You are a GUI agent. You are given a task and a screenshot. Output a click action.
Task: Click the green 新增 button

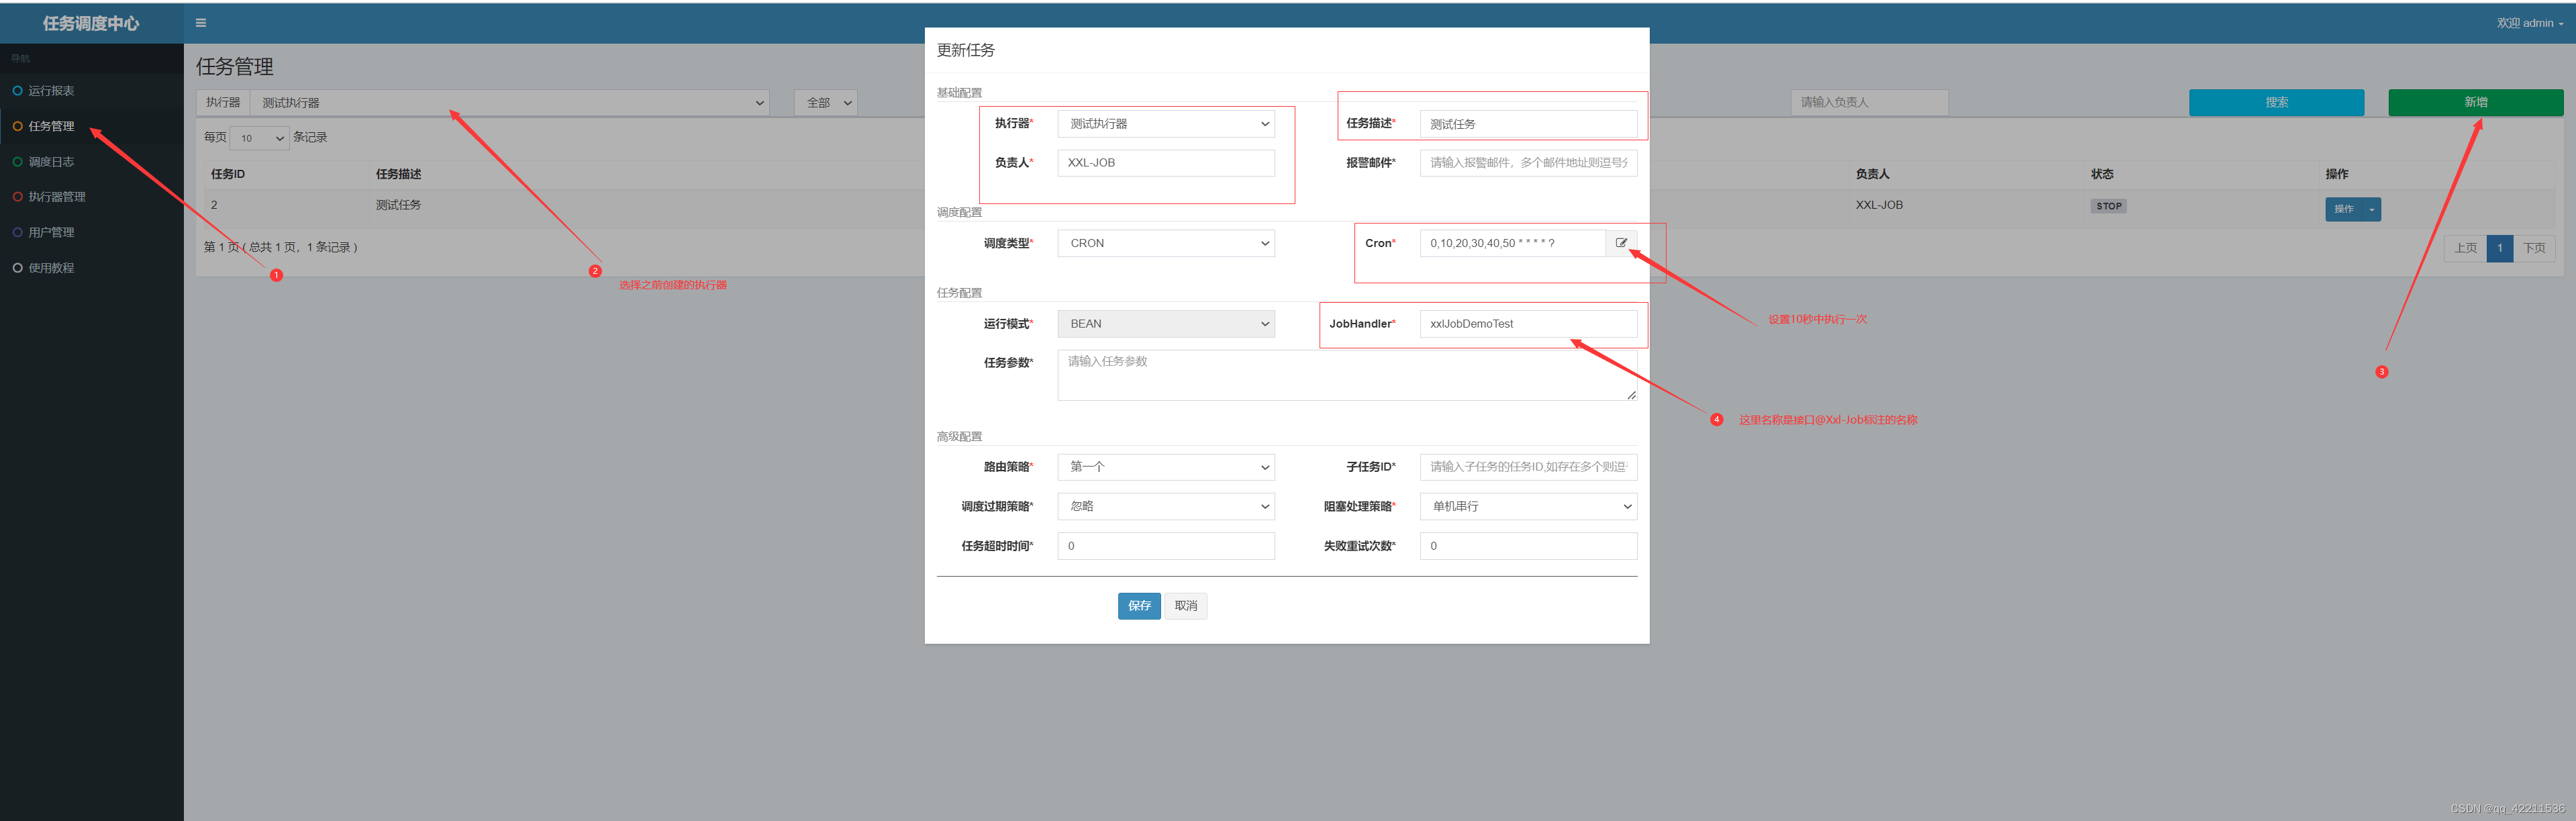tap(2475, 102)
